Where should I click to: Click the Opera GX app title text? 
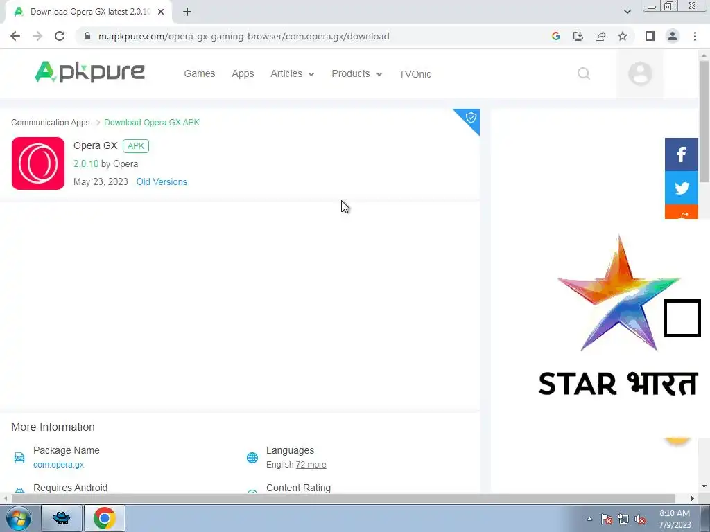[96, 145]
